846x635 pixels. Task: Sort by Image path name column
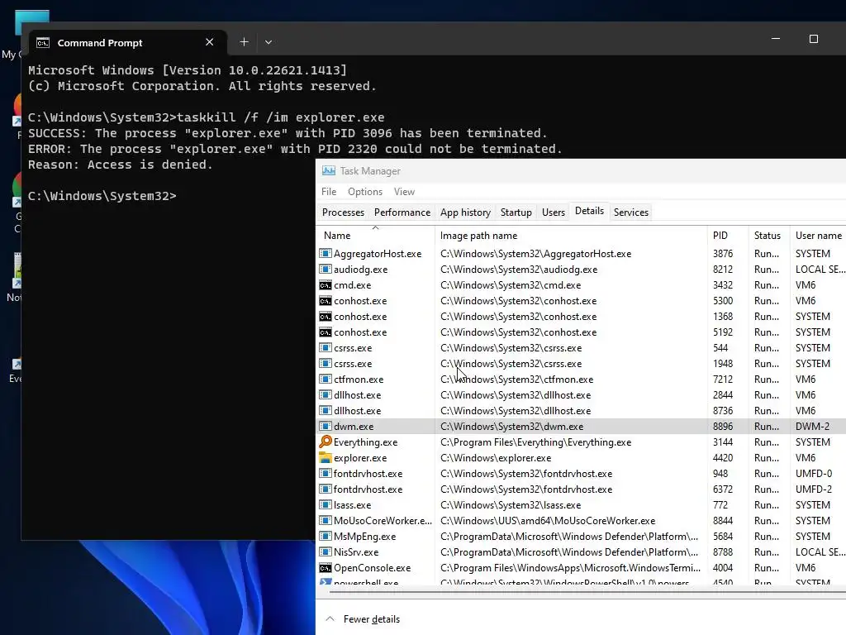(571, 236)
